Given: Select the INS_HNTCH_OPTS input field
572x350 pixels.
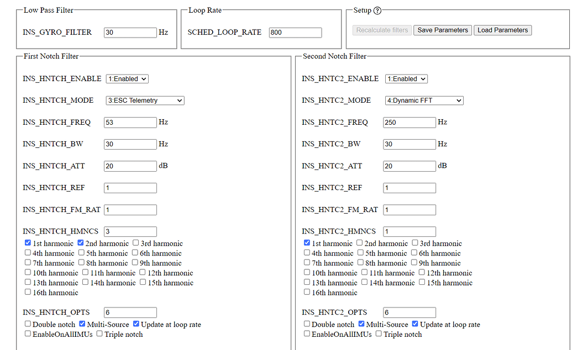Looking at the screenshot, I should [x=130, y=312].
